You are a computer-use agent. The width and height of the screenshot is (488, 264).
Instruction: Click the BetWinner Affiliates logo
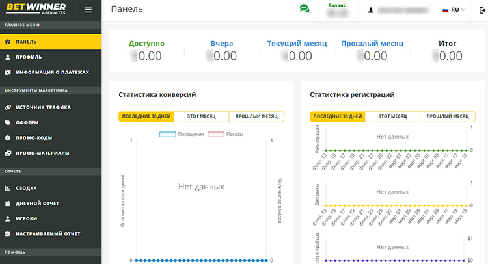pos(36,9)
